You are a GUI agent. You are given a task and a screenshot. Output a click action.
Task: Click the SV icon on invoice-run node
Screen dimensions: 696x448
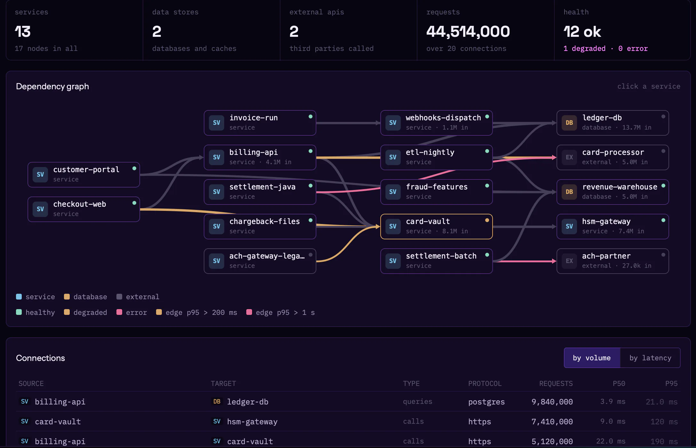pos(217,123)
